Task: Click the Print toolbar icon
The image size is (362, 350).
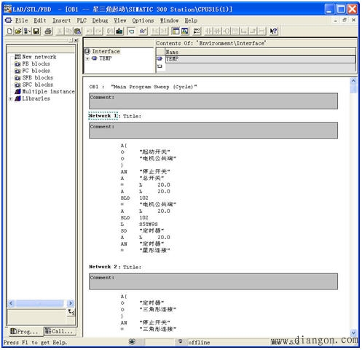Action: [48, 31]
